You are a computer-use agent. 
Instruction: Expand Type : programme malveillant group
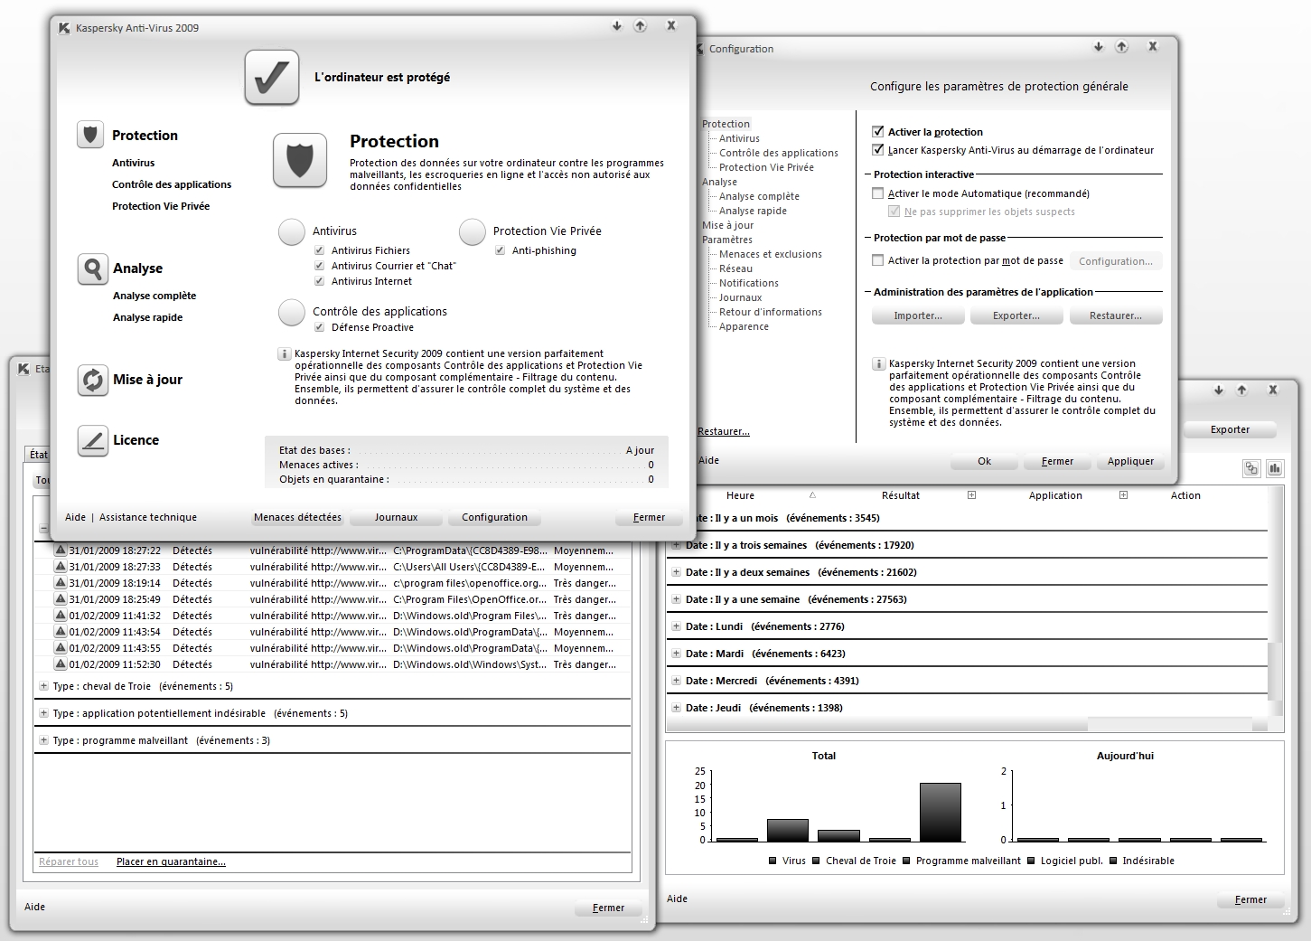coord(43,740)
